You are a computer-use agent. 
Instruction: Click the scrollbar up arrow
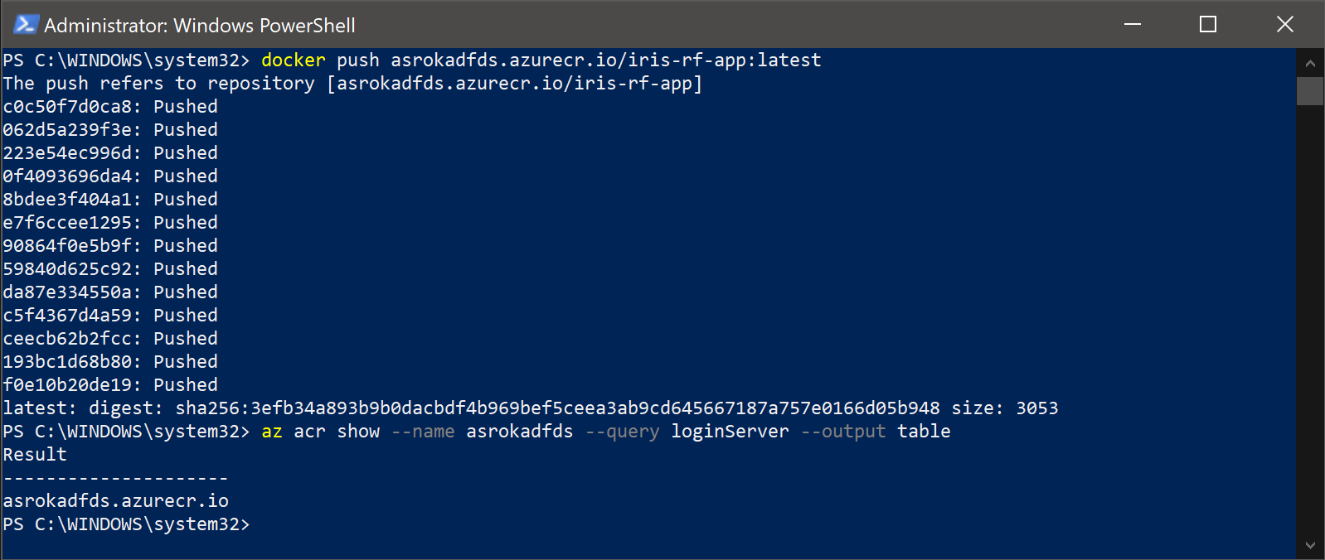pyautogui.click(x=1310, y=63)
